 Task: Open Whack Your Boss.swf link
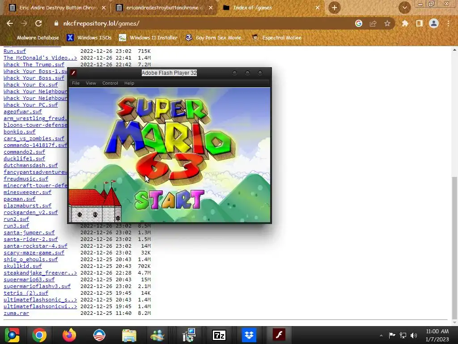click(x=34, y=78)
